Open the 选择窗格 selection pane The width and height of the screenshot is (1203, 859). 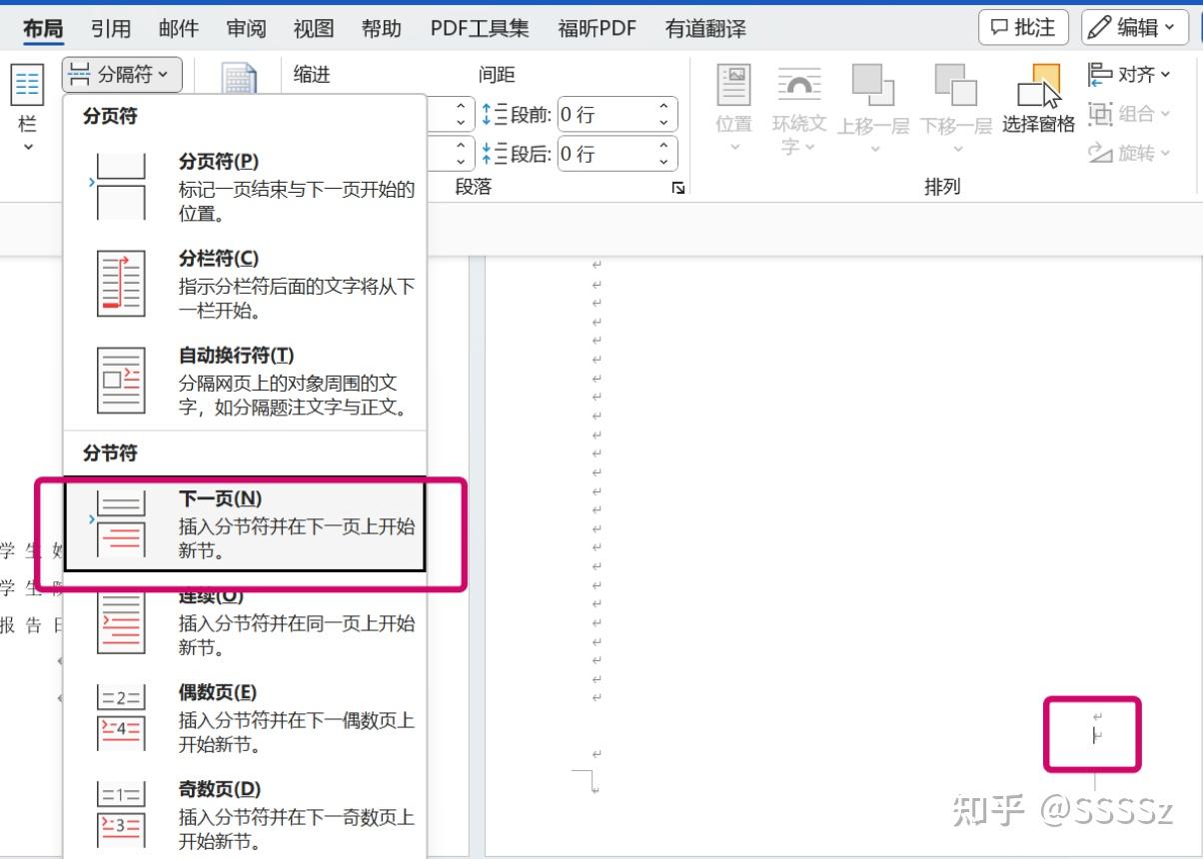(1038, 98)
